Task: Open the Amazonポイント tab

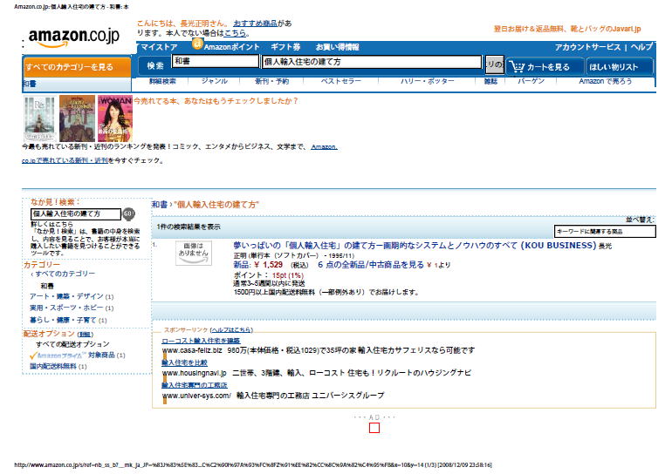Action: [231, 47]
